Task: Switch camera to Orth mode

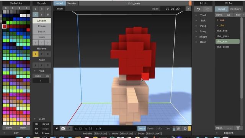Action: pos(159,128)
